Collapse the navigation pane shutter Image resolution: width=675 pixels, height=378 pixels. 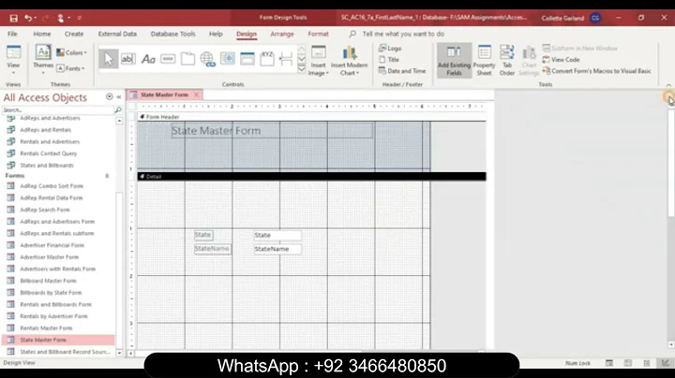pyautogui.click(x=119, y=97)
